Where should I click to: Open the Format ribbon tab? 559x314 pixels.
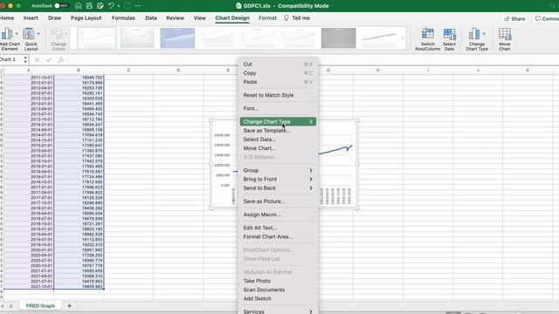[x=267, y=17]
